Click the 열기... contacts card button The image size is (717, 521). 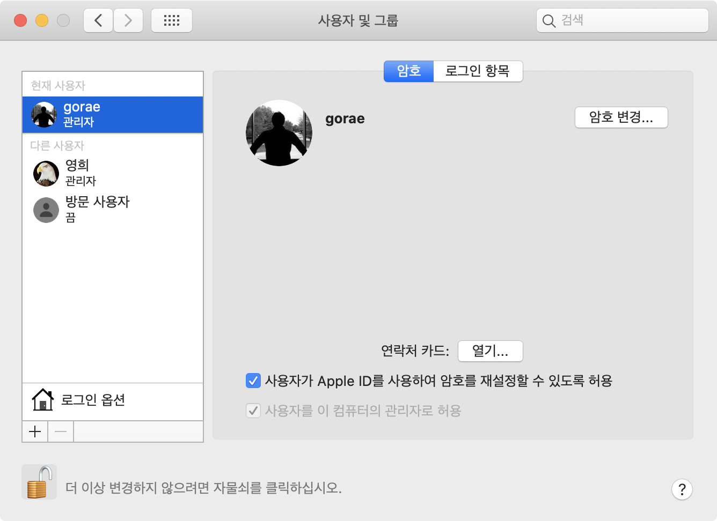(x=491, y=351)
